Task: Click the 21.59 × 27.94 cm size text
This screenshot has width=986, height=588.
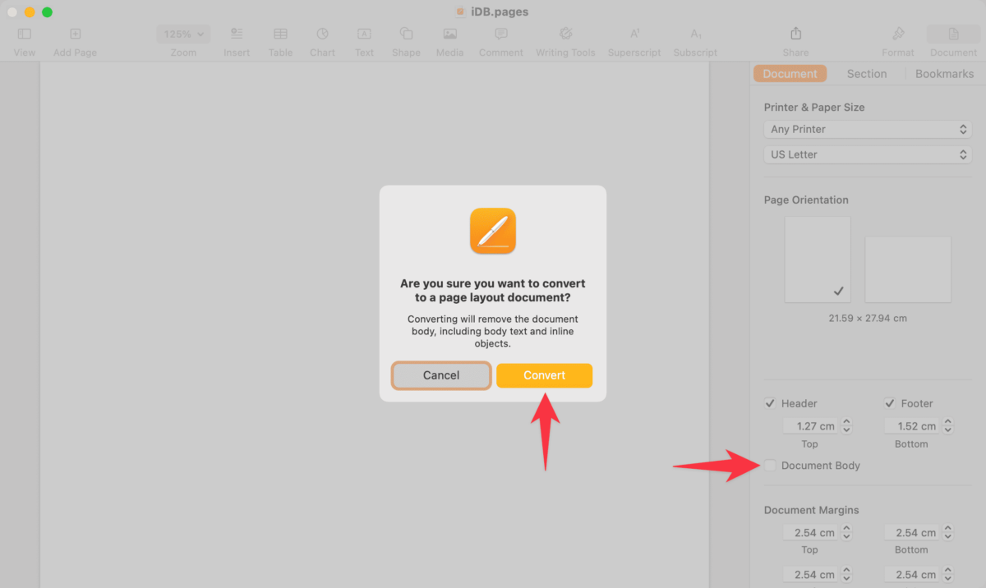Action: [868, 318]
